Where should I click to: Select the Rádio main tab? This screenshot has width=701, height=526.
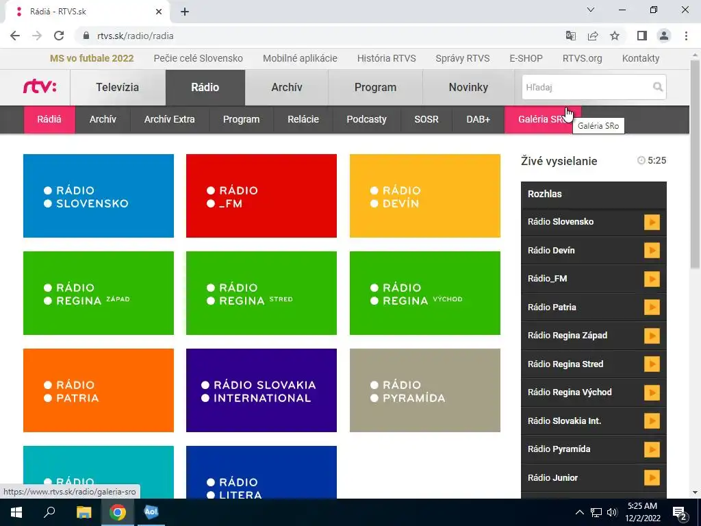click(x=205, y=87)
